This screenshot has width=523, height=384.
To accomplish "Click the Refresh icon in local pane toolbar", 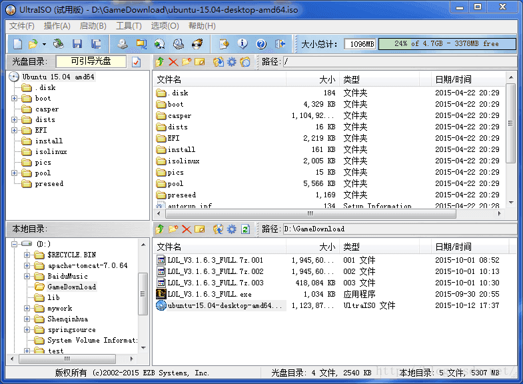I will (x=245, y=229).
